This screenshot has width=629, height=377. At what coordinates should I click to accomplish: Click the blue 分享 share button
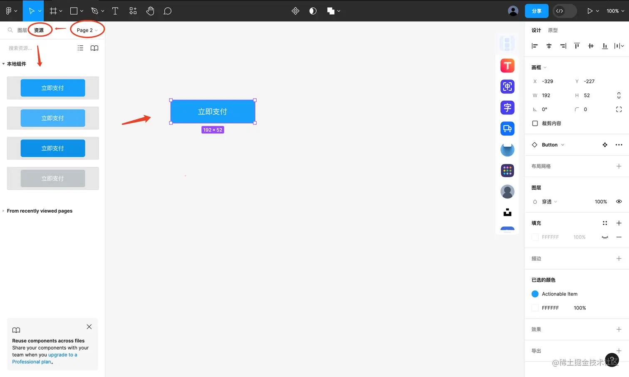pos(537,11)
